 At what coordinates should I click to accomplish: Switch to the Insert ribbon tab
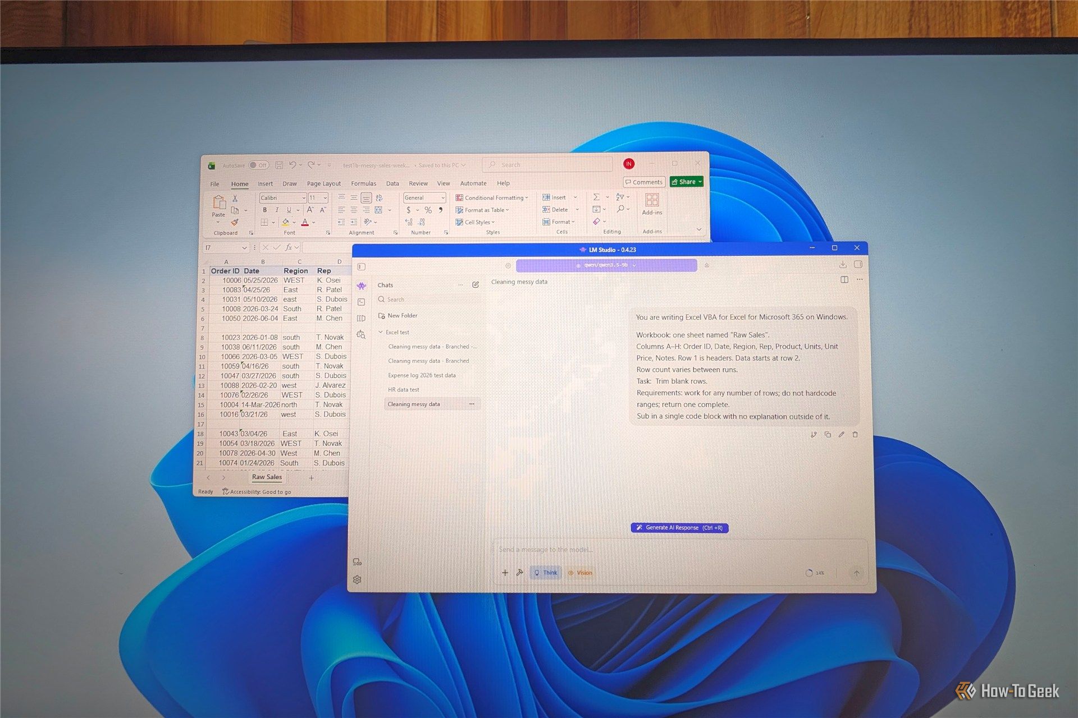[x=265, y=184]
